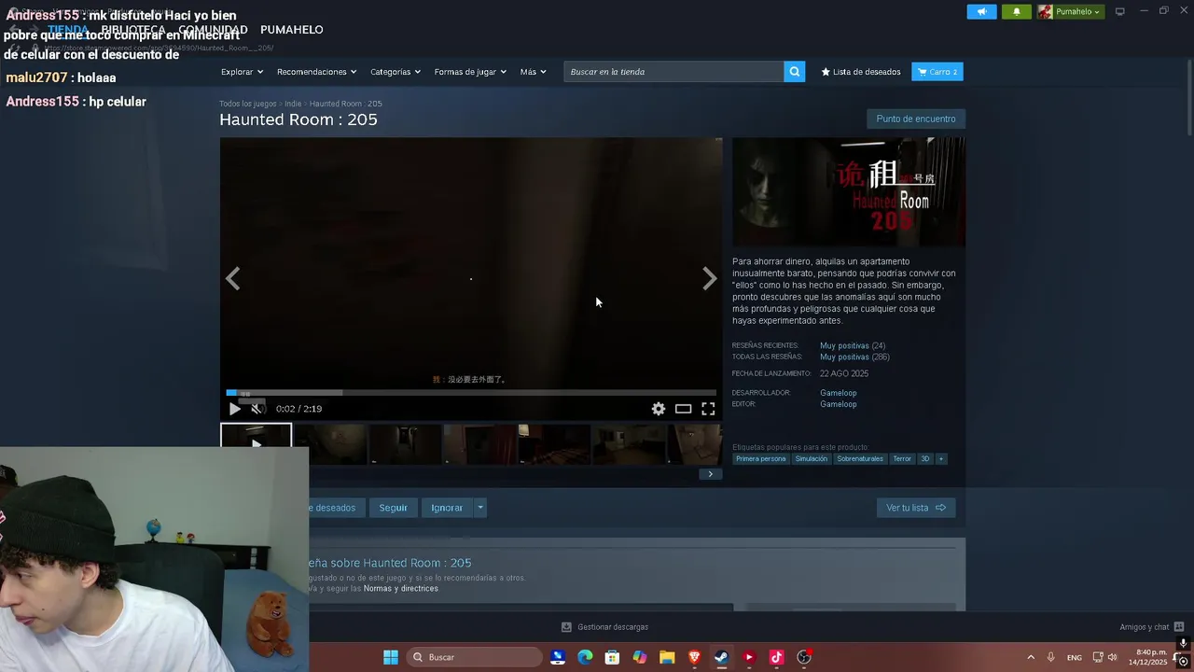This screenshot has height=672, width=1194.
Task: Click the Steam announcements megaphone button
Action: click(x=981, y=11)
